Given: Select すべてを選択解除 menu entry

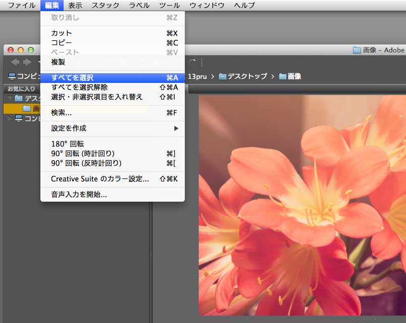Looking at the screenshot, I should pos(112,87).
